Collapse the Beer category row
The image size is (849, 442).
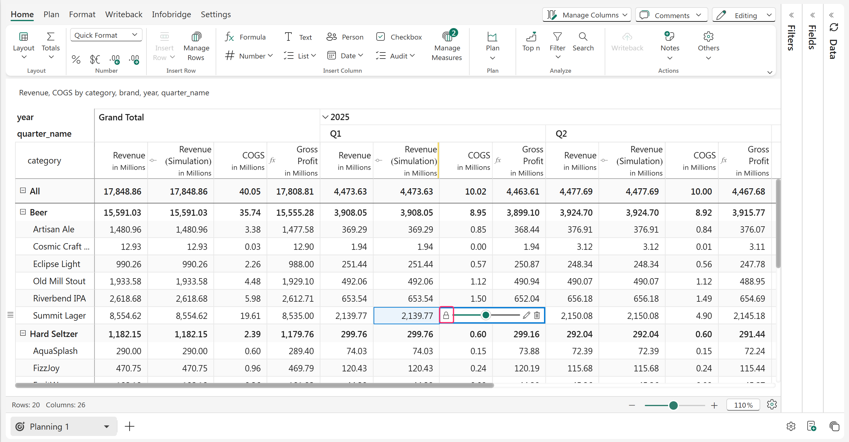click(23, 212)
